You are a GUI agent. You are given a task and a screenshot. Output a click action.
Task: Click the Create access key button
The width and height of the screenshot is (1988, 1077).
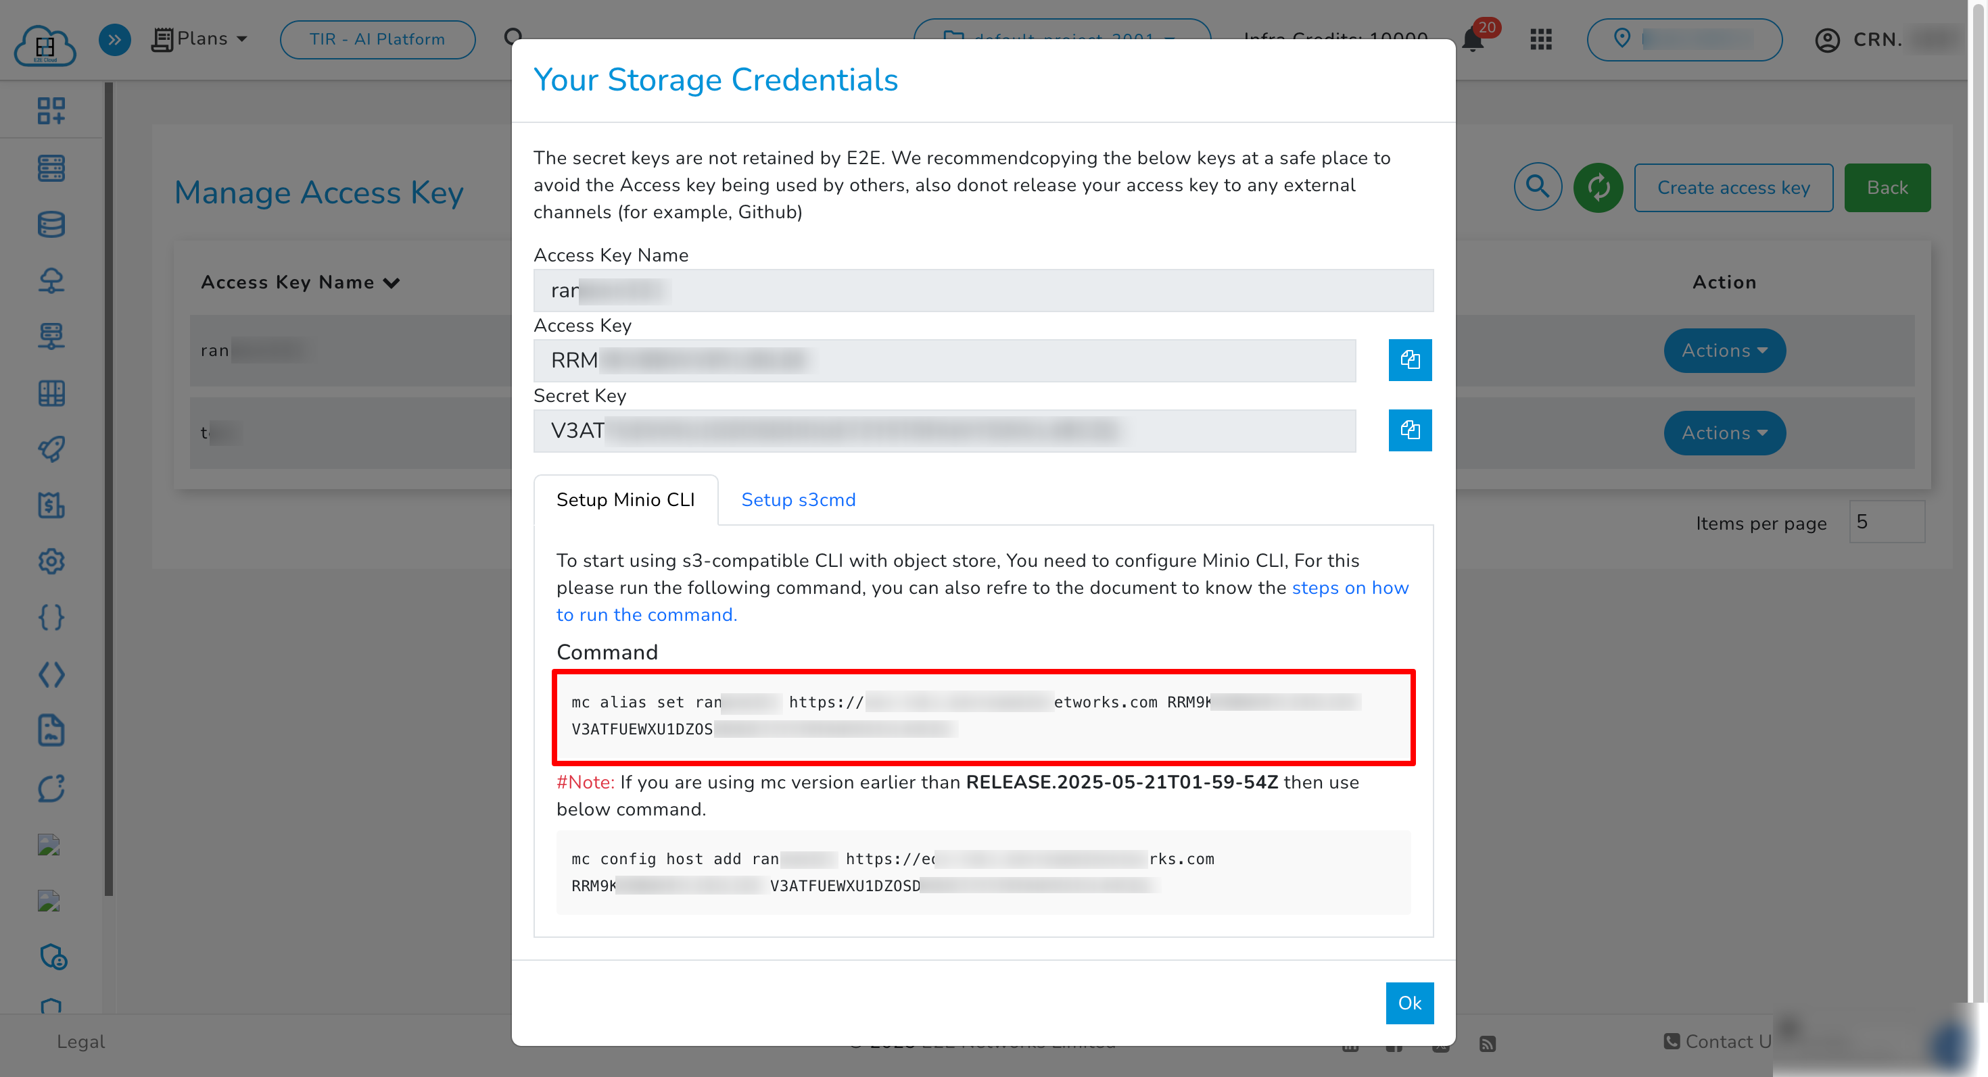(x=1733, y=186)
